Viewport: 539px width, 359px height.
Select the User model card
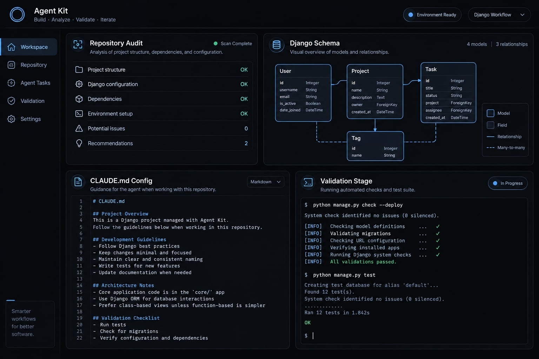(303, 93)
